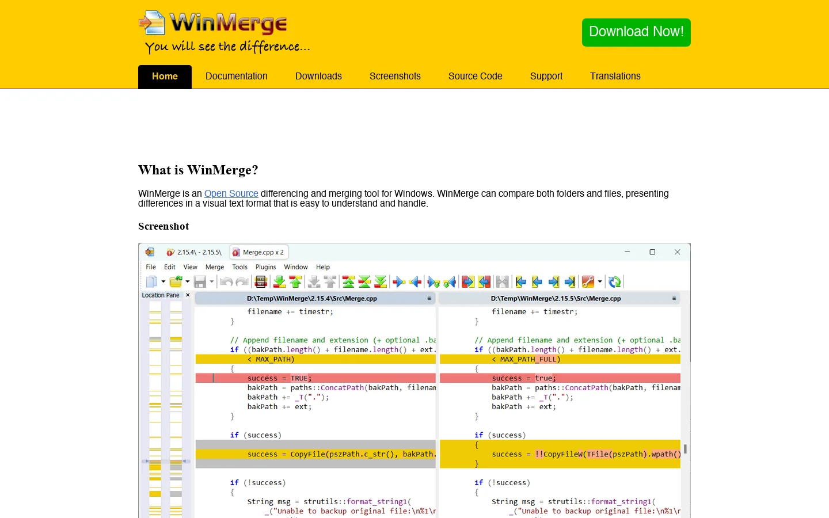Screen dimensions: 829x518
Task: Click the green up-arrow Previous Difference icon
Action: coord(295,281)
